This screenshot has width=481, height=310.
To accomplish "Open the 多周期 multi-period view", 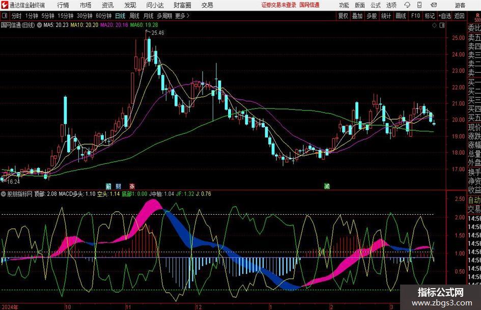I will click(164, 16).
